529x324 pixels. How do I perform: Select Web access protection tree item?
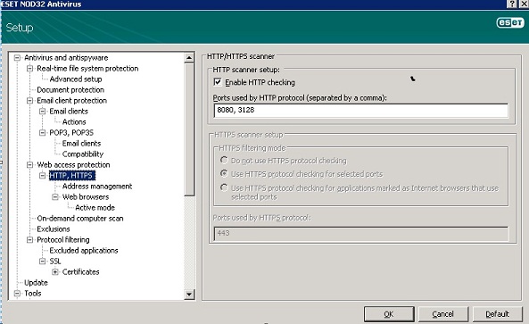[x=73, y=165]
